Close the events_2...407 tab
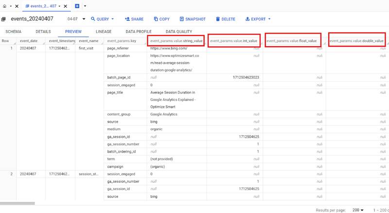Image resolution: width=389 pixels, height=213 pixels. tap(66, 6)
